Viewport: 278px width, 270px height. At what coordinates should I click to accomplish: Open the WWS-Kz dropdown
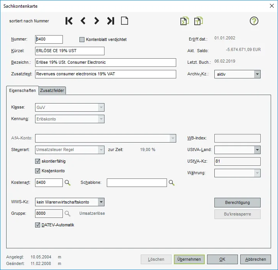(70, 202)
